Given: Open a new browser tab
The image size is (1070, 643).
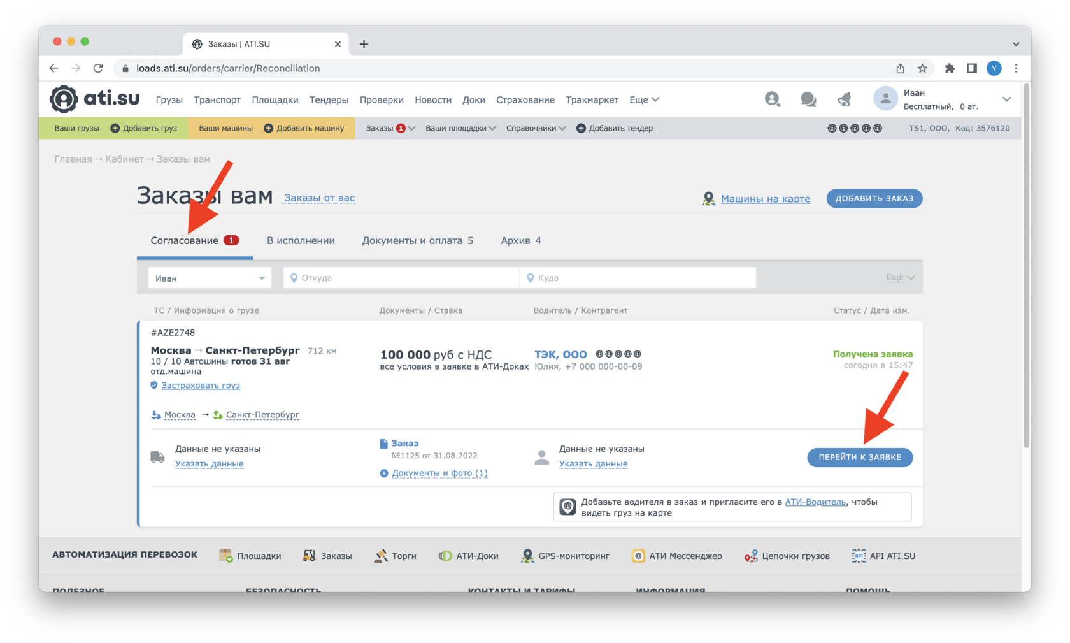Looking at the screenshot, I should coord(364,44).
